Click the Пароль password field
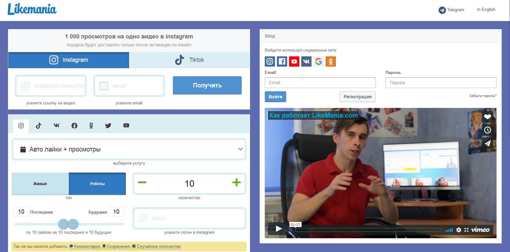 click(441, 83)
